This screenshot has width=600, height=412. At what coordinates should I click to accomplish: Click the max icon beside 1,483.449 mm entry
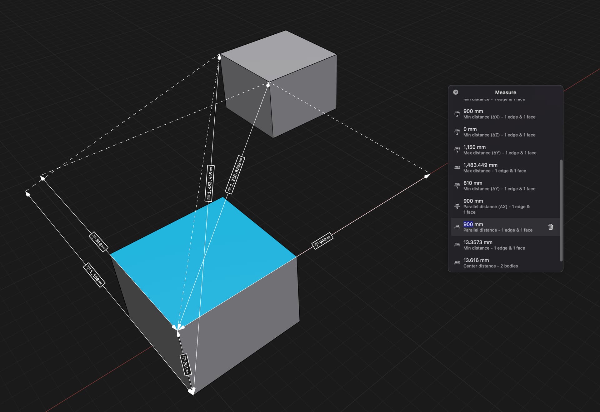pos(457,168)
